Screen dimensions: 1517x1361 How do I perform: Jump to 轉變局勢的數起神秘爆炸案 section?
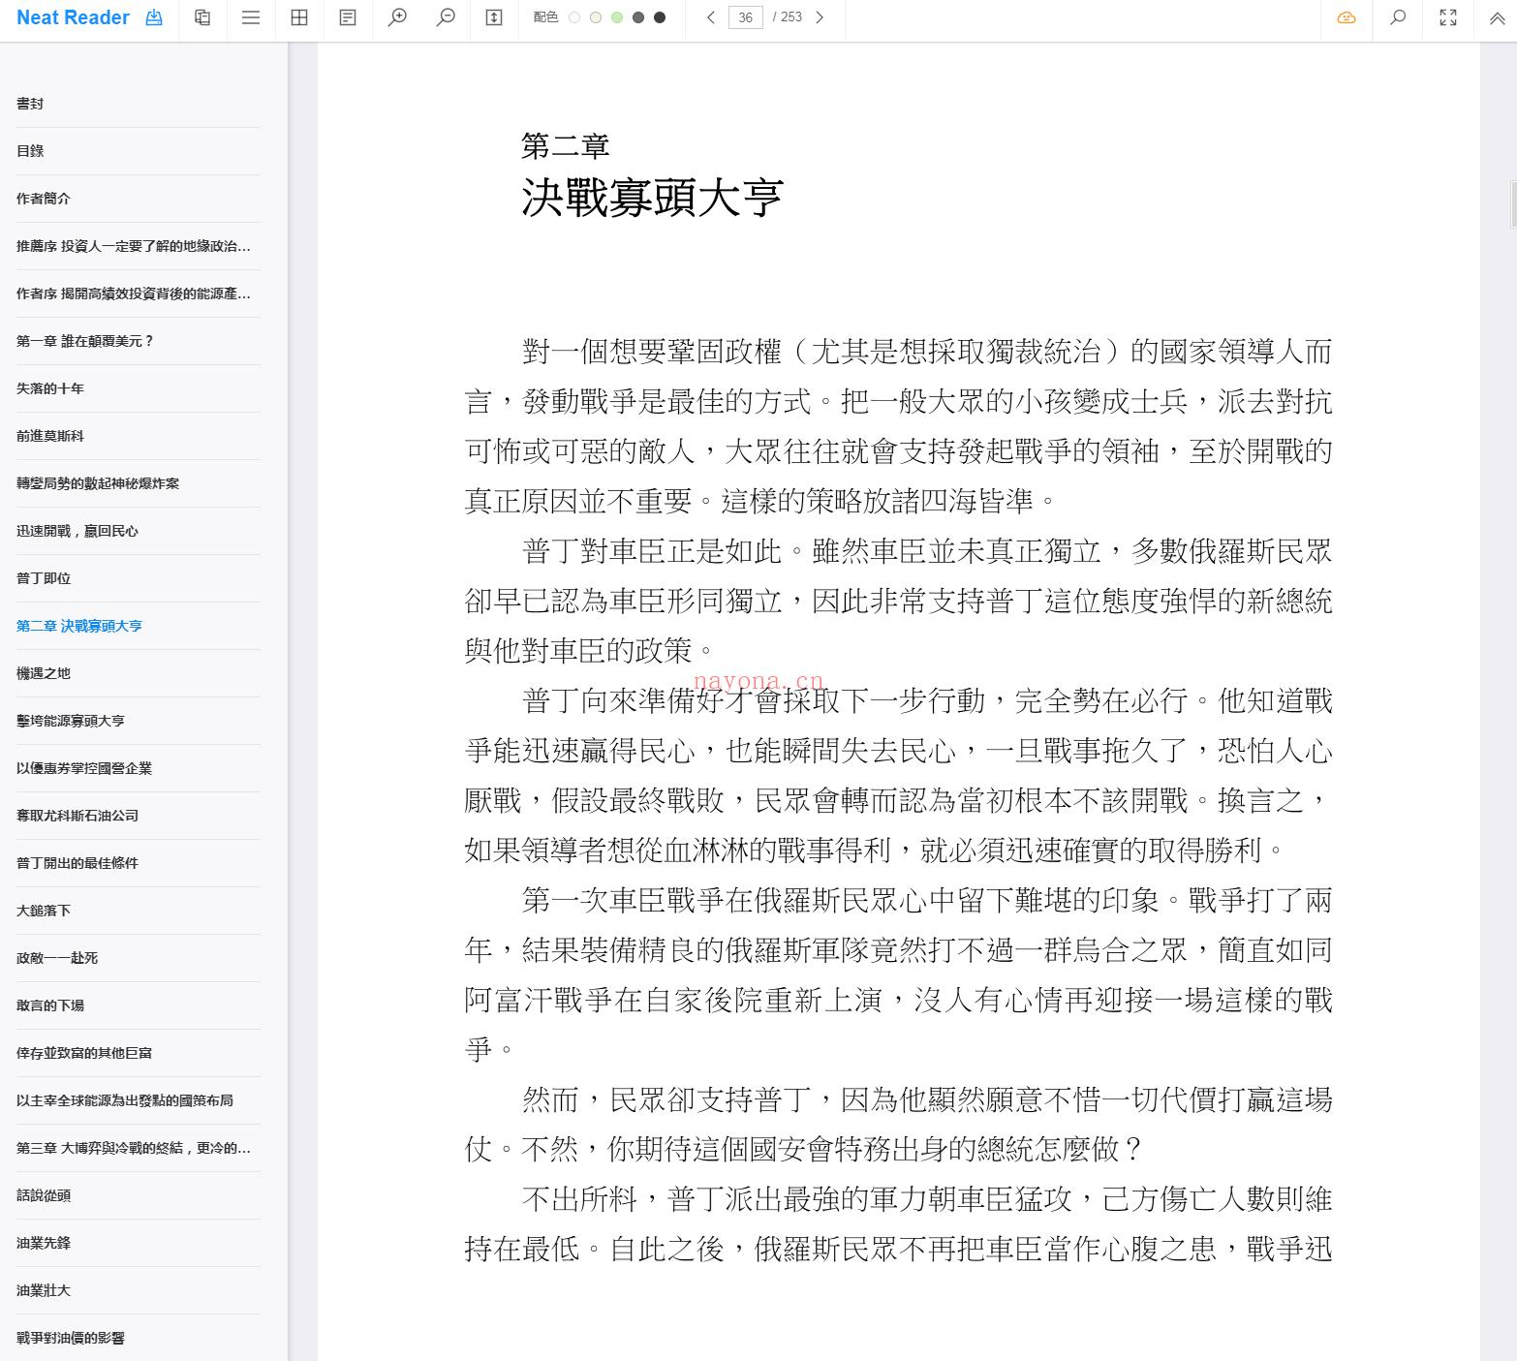point(98,483)
